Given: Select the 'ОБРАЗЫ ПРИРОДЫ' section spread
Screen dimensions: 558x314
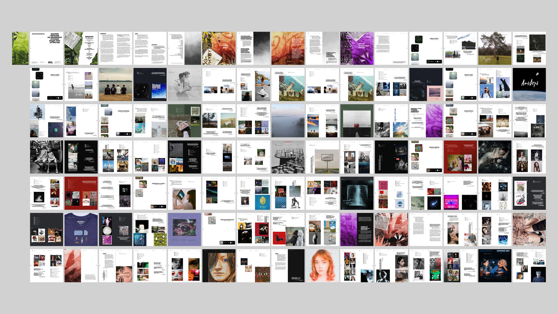Looking at the screenshot, I should 115,121.
